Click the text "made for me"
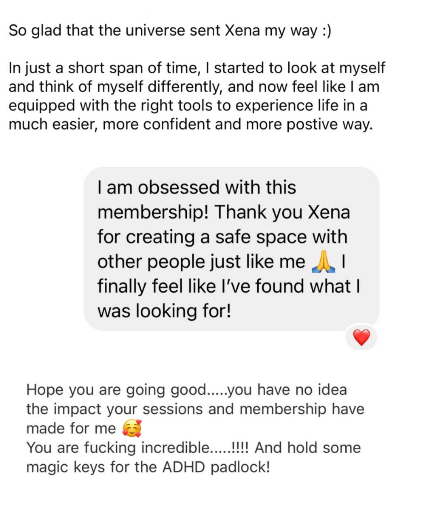 coord(71,428)
